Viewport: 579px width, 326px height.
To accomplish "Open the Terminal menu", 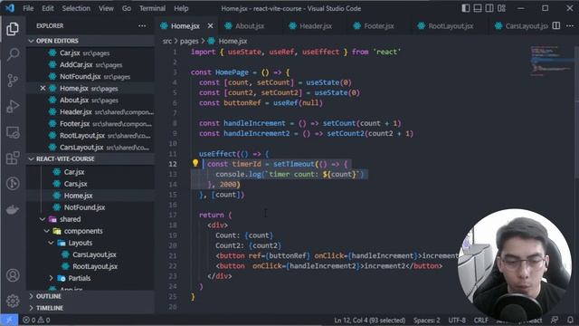I will (152, 8).
